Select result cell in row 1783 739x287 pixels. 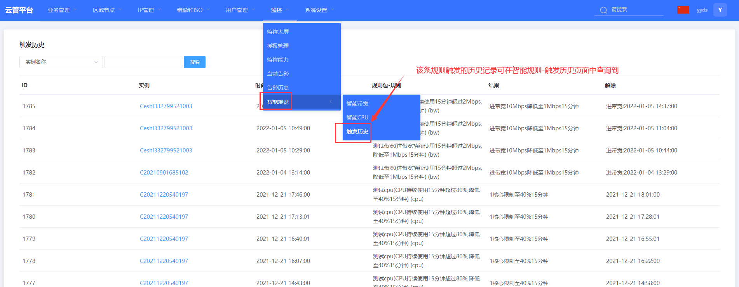click(534, 150)
